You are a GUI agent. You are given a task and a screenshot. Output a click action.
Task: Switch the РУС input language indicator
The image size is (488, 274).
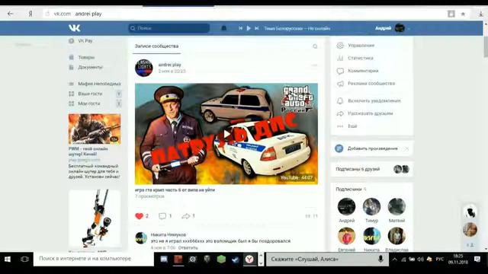click(440, 259)
